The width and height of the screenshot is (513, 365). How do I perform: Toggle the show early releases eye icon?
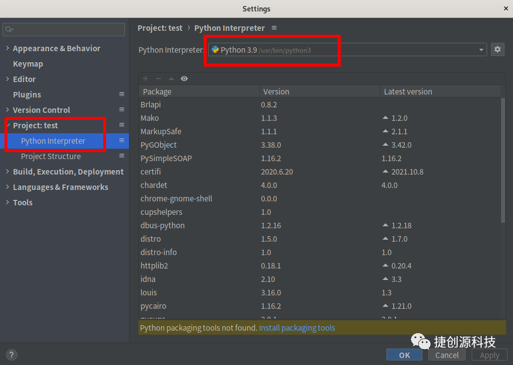184,79
